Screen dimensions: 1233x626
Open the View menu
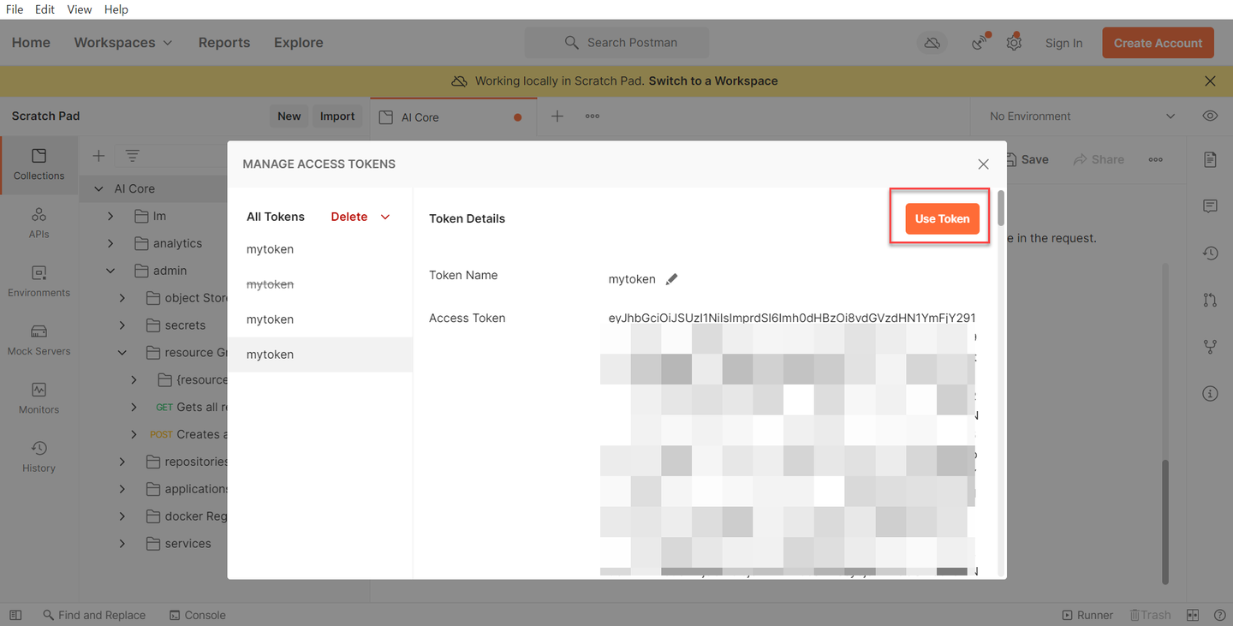80,9
